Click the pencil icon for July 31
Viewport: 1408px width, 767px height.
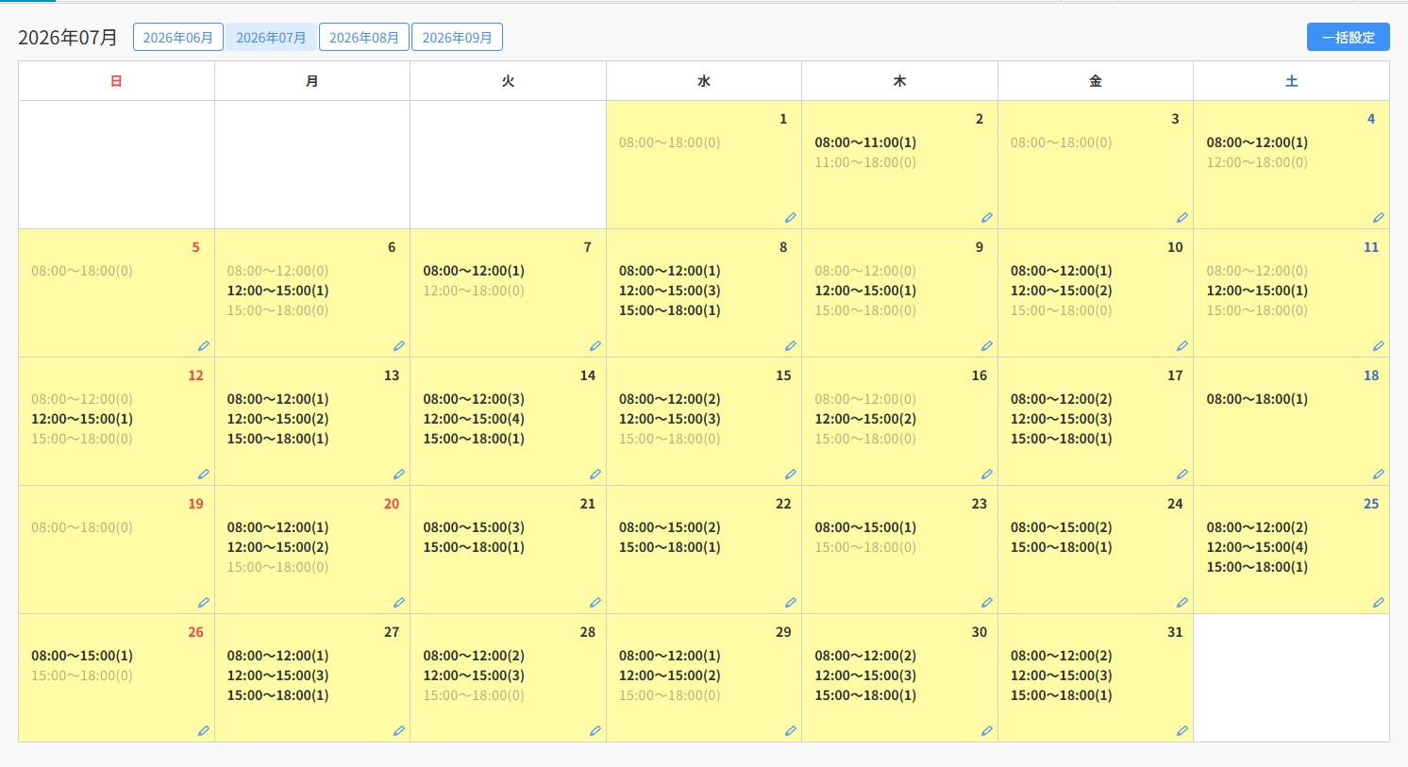(1182, 731)
